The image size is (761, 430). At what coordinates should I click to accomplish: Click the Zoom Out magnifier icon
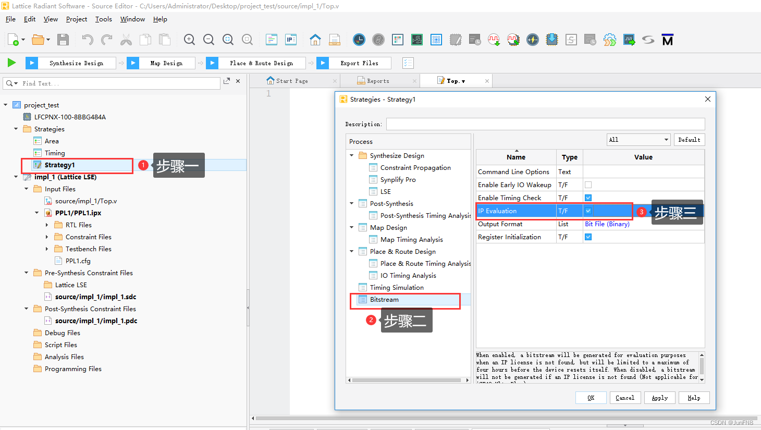tap(209, 40)
